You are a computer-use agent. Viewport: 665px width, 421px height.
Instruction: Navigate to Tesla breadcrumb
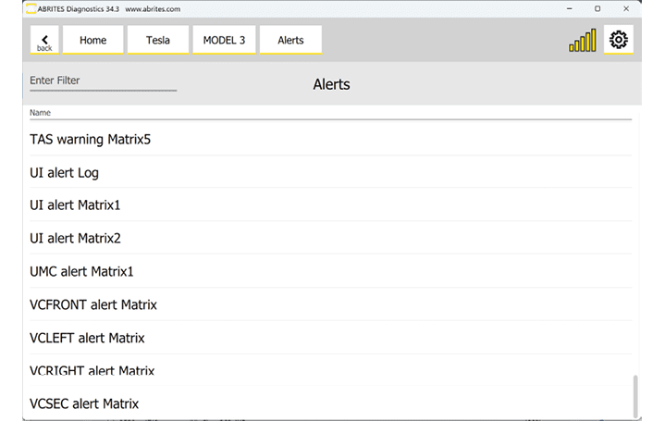click(158, 41)
